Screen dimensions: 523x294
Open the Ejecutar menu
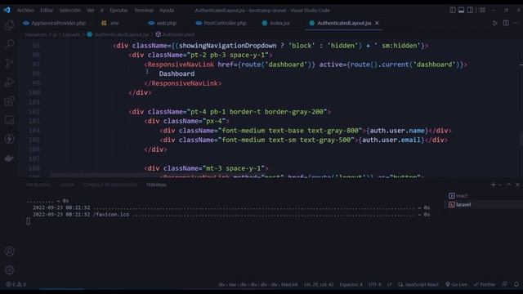coord(118,11)
